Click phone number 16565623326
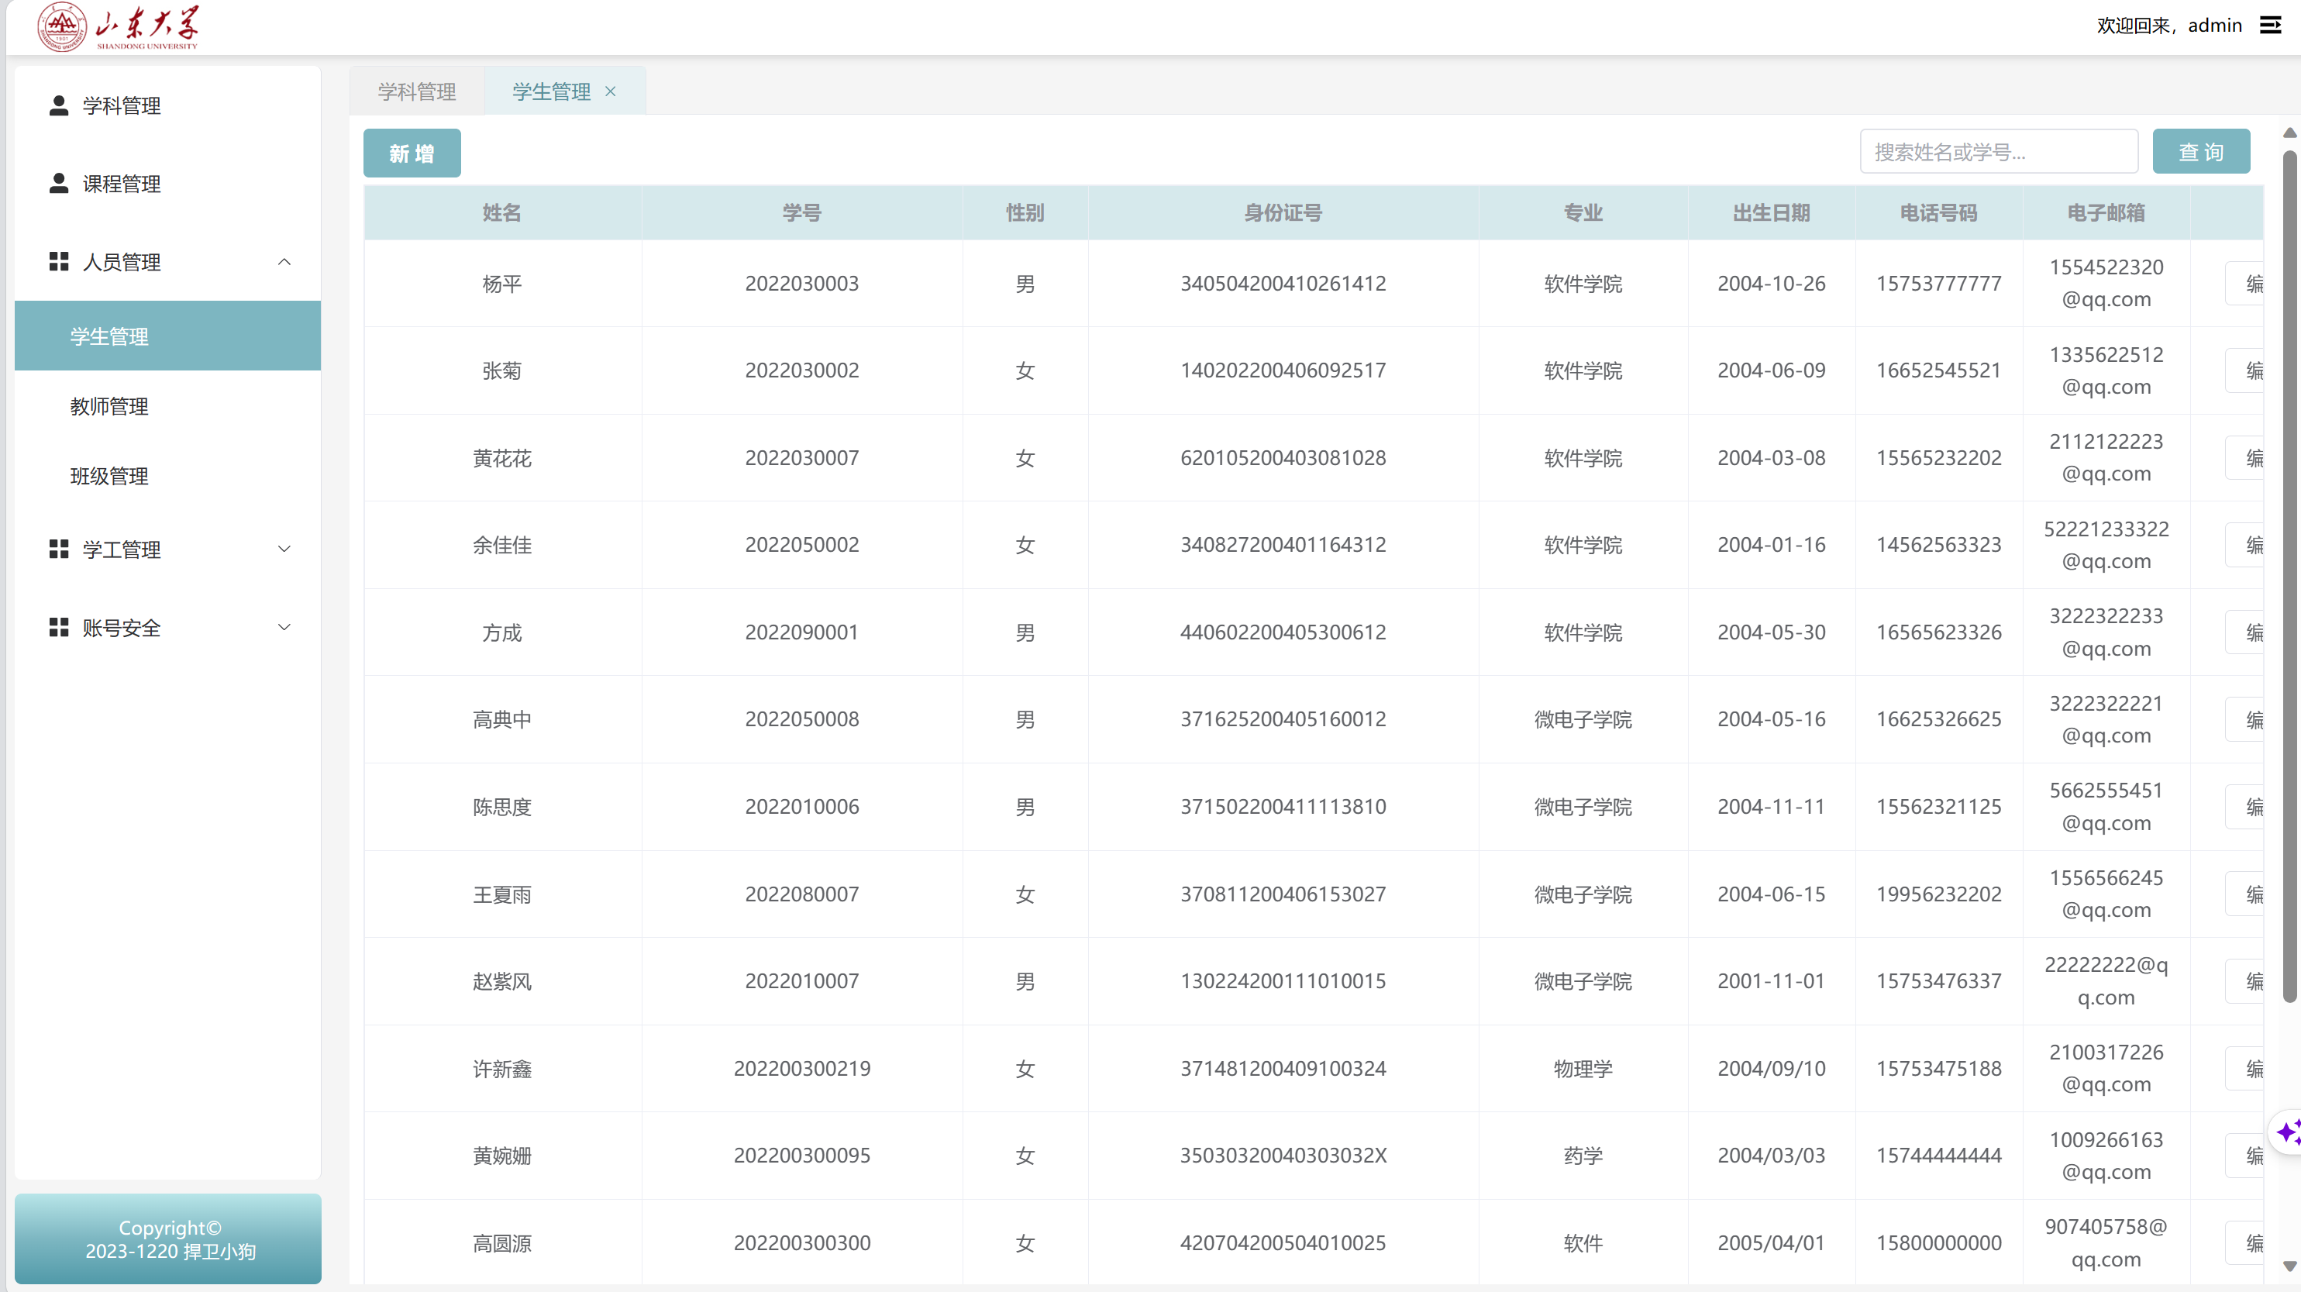2301x1292 pixels. click(x=1938, y=632)
